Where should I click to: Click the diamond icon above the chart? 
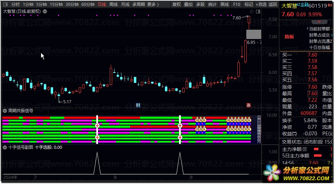pos(252,11)
